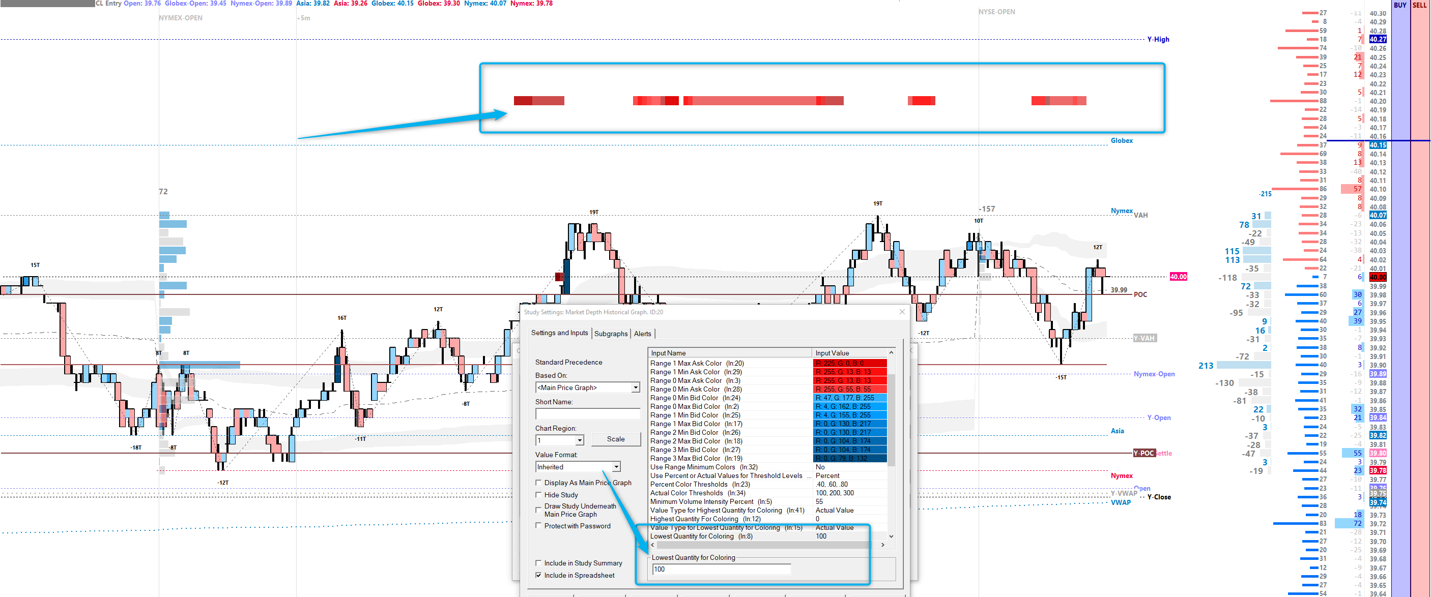Toggle Hide Study checkbox
The height and width of the screenshot is (597, 1431).
tap(538, 495)
